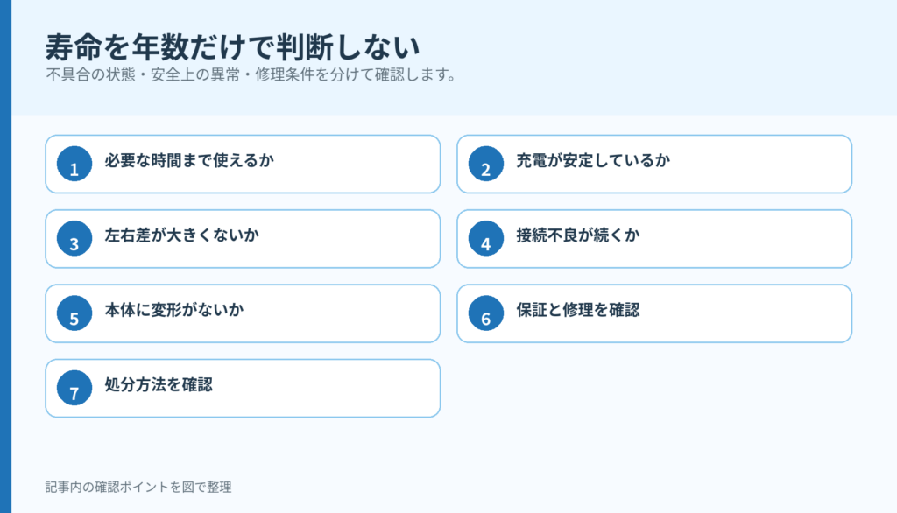Choose the 保証と修理を確認 card
The width and height of the screenshot is (897, 513).
pyautogui.click(x=654, y=313)
